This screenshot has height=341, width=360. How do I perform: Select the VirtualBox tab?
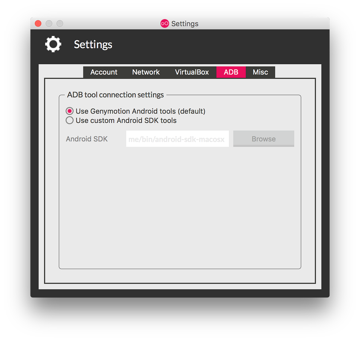[191, 72]
